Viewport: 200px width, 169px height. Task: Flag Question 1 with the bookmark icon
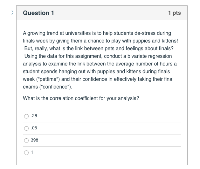point(10,13)
